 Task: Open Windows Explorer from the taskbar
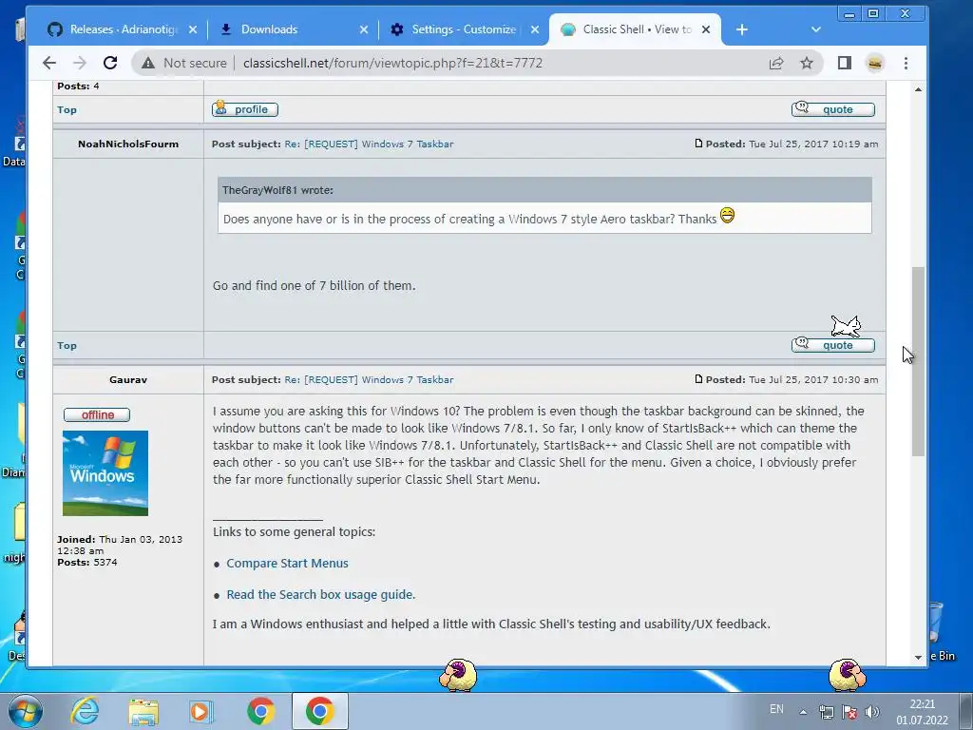(x=143, y=711)
